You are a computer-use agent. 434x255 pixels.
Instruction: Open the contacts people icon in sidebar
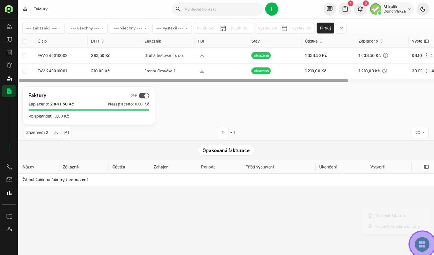[x=9, y=27]
